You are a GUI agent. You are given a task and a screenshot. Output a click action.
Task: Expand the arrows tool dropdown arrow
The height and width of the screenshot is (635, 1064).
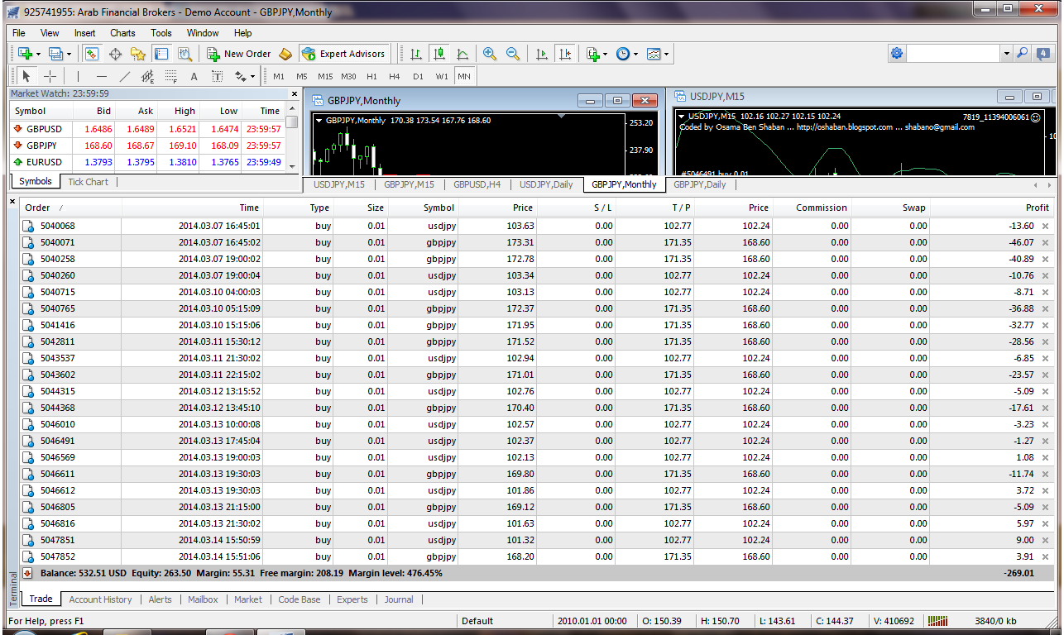tap(252, 77)
